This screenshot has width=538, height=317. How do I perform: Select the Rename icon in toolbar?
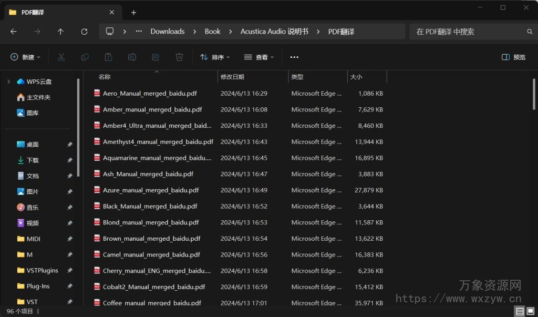point(132,57)
